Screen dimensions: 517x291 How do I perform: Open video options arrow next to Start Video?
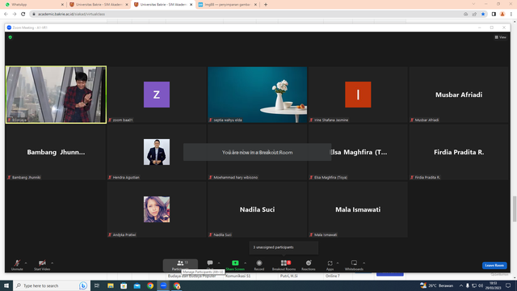52,263
